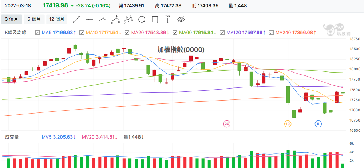This screenshot has height=168, width=364.
Task: Switch to the 6 個月 range tab
Action: [34, 19]
